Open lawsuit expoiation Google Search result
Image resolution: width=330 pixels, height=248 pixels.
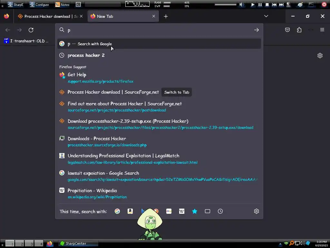point(159,176)
